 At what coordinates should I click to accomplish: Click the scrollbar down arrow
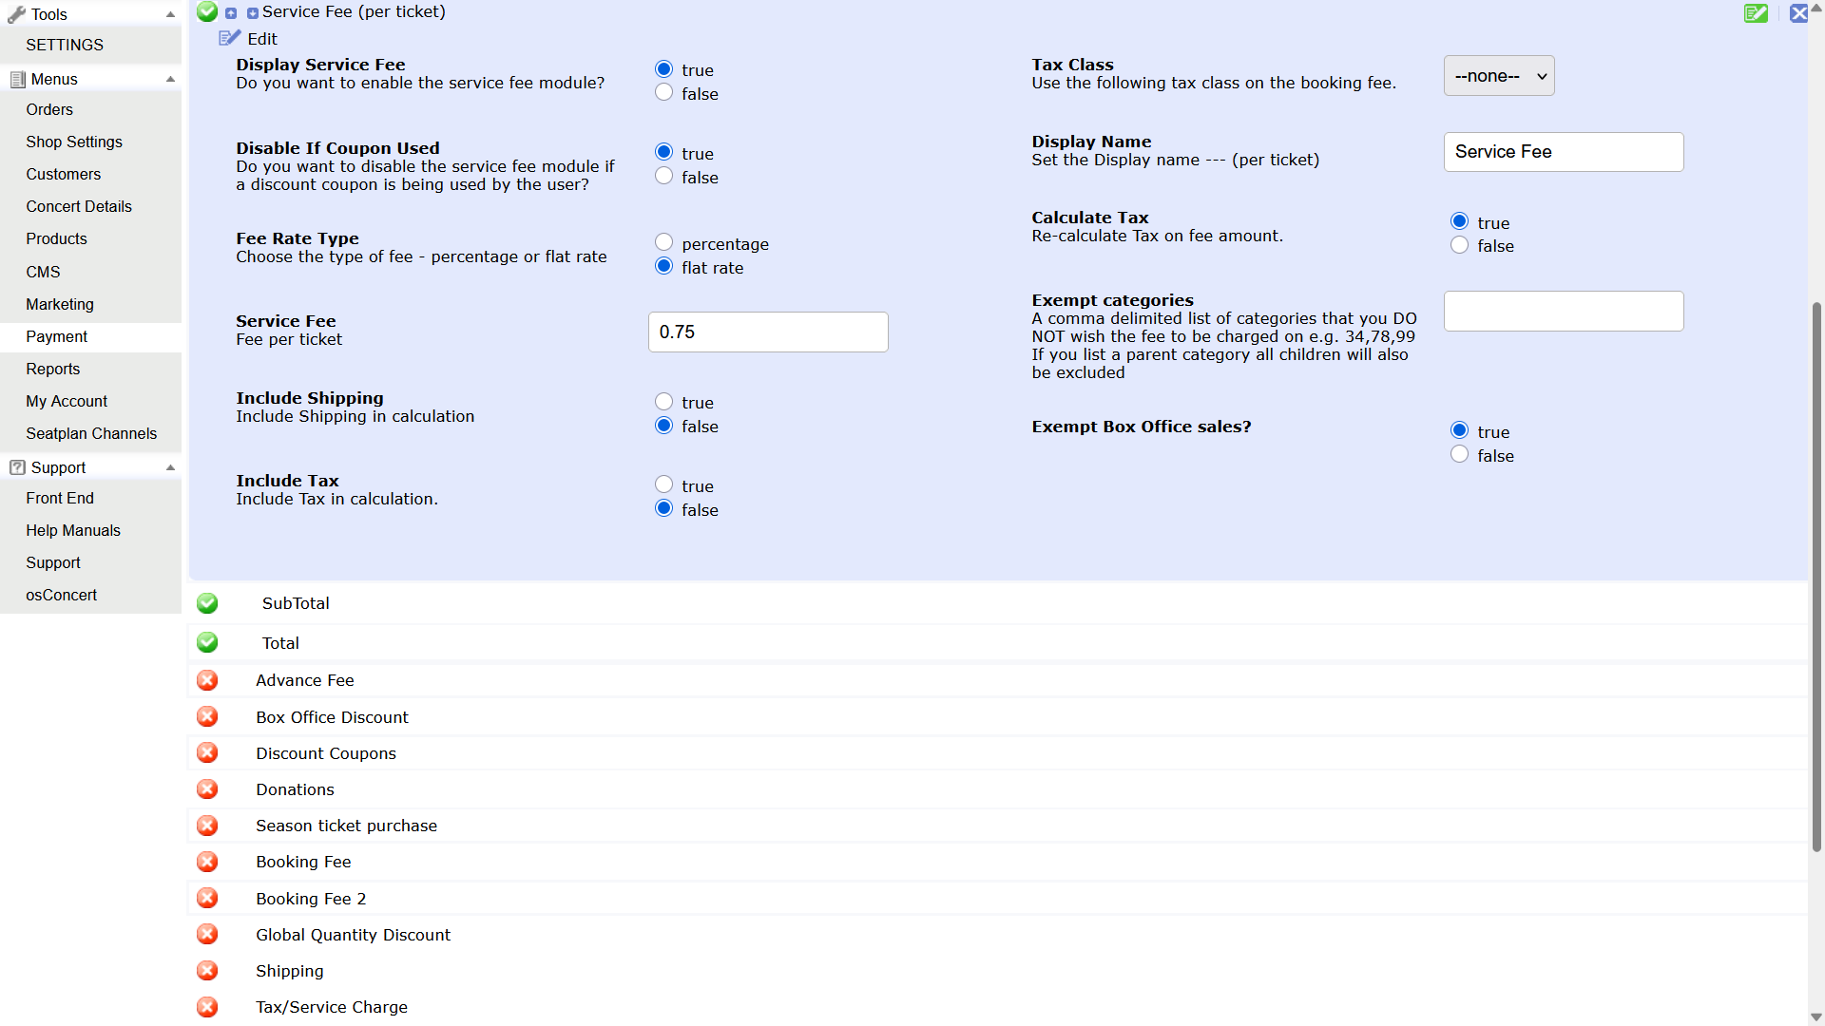pos(1816,1017)
